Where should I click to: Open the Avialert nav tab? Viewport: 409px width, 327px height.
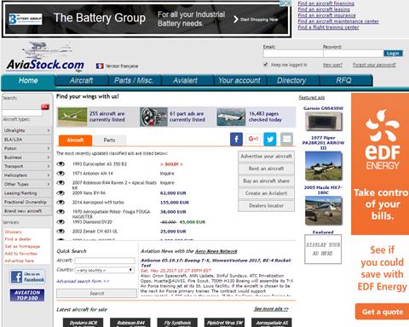[x=186, y=81]
